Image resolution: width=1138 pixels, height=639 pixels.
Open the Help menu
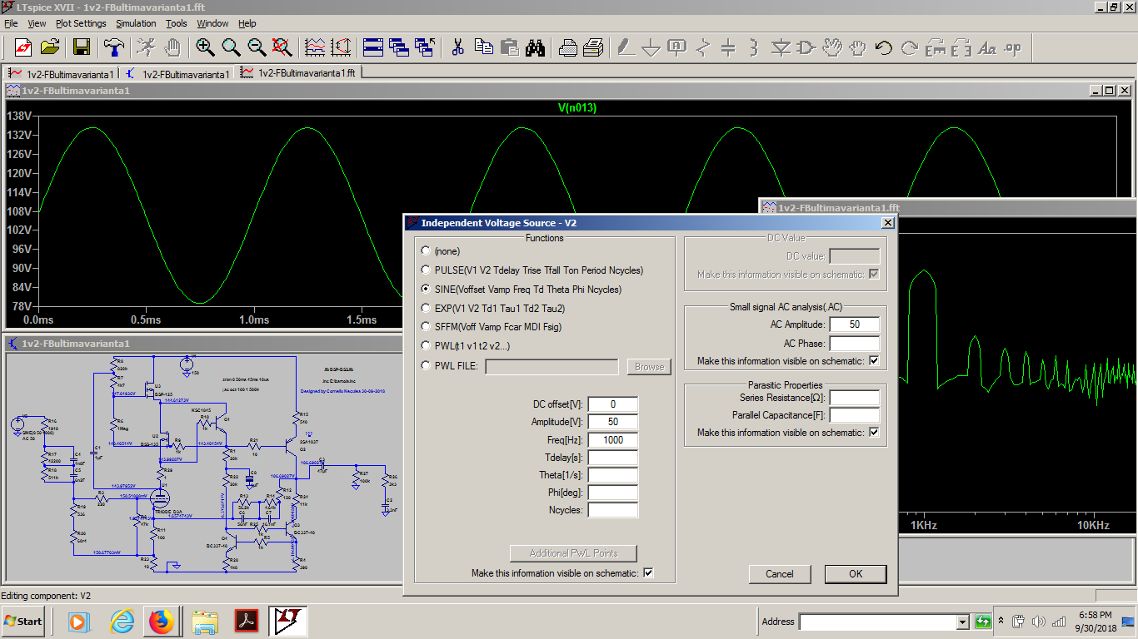(247, 23)
